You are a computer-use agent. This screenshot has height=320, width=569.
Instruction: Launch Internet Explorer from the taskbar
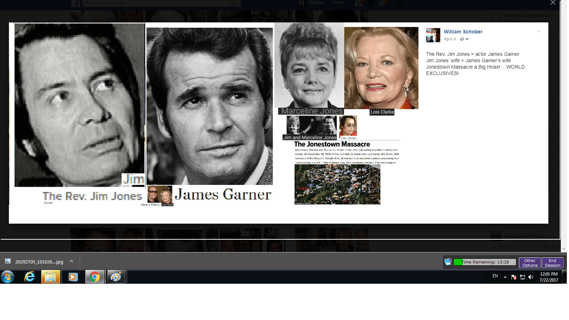coord(29,277)
